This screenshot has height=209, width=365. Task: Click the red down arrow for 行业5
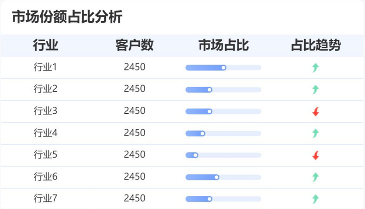point(316,155)
